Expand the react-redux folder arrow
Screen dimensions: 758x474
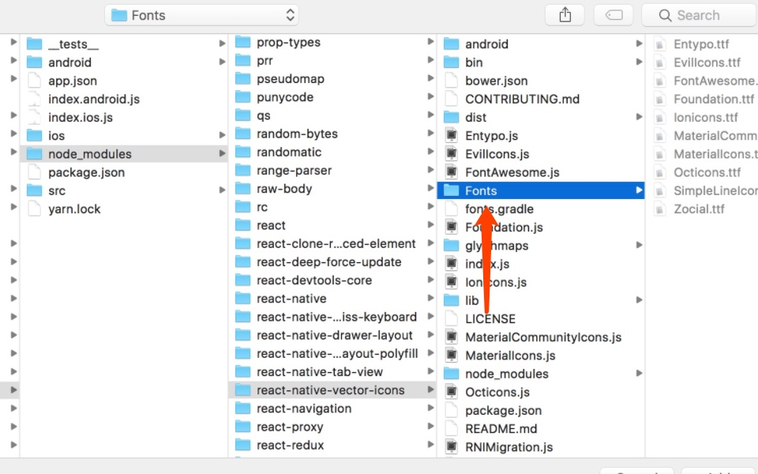[430, 445]
